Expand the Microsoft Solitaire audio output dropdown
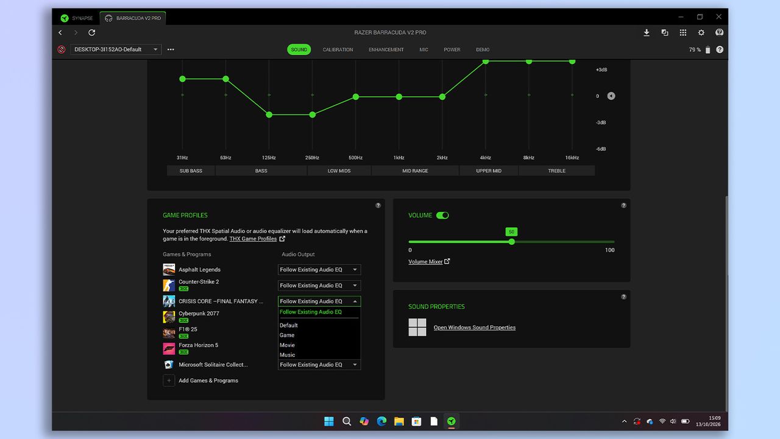Viewport: 780px width, 439px height. 319,365
